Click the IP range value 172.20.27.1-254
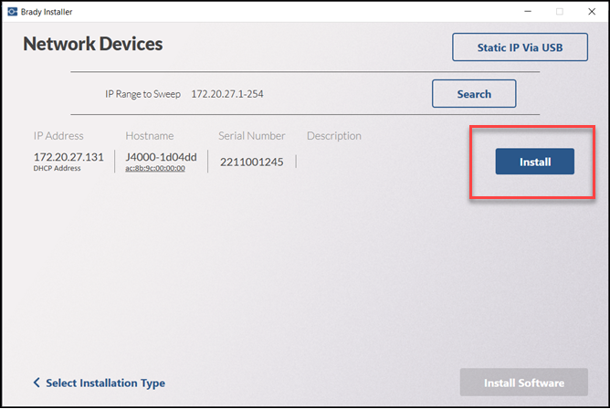This screenshot has width=610, height=409. (x=227, y=94)
